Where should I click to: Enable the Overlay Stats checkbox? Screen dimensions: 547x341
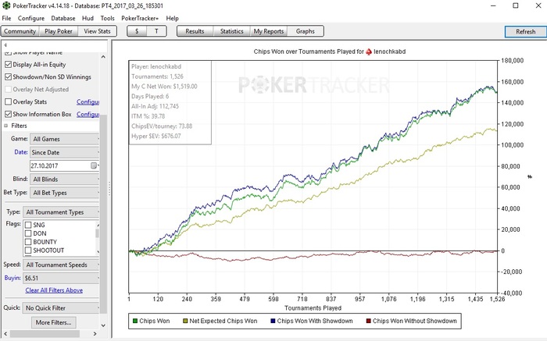[9, 101]
